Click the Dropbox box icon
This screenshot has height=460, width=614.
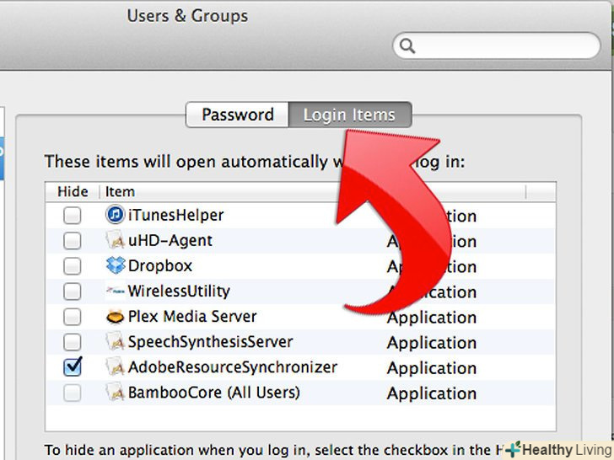(116, 266)
